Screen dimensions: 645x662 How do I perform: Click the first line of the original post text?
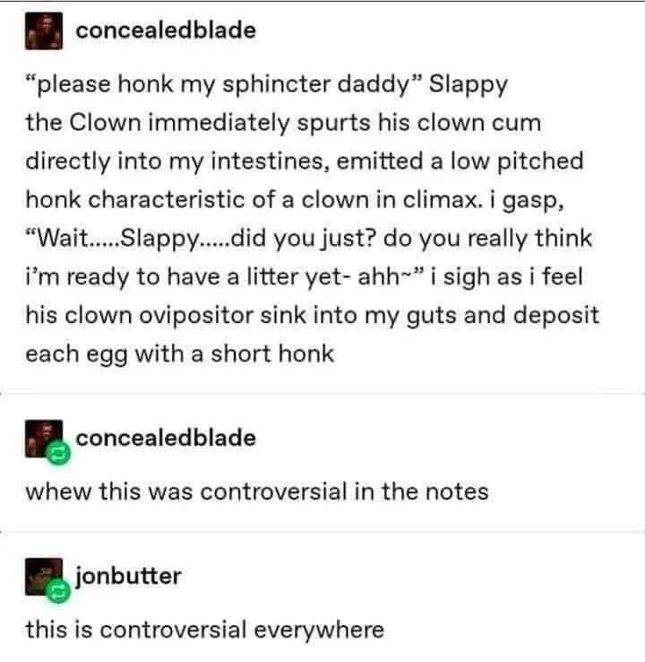pos(266,84)
